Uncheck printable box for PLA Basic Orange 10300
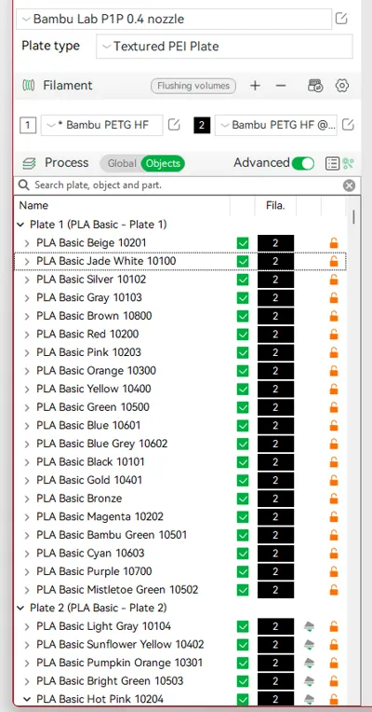 point(243,371)
